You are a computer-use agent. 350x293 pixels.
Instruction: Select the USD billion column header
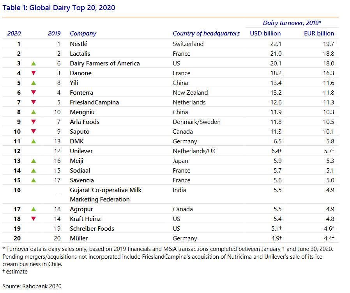(x=265, y=34)
